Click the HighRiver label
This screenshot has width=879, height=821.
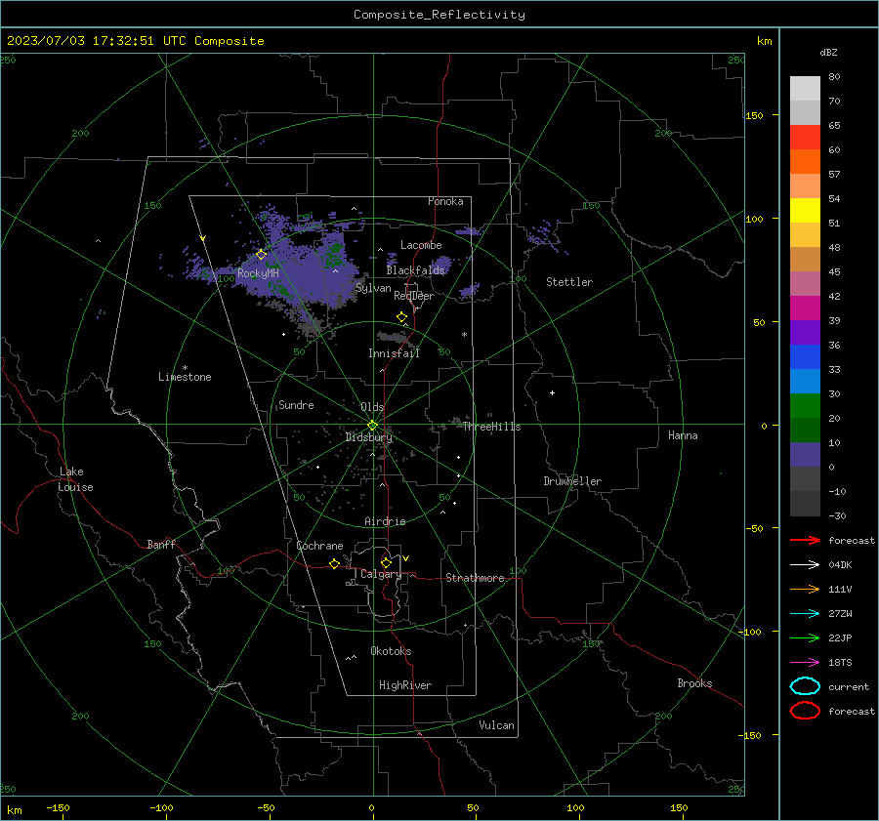click(x=405, y=685)
